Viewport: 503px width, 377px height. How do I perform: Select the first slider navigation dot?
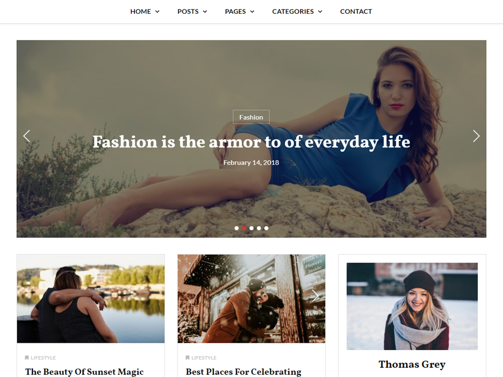coord(237,228)
